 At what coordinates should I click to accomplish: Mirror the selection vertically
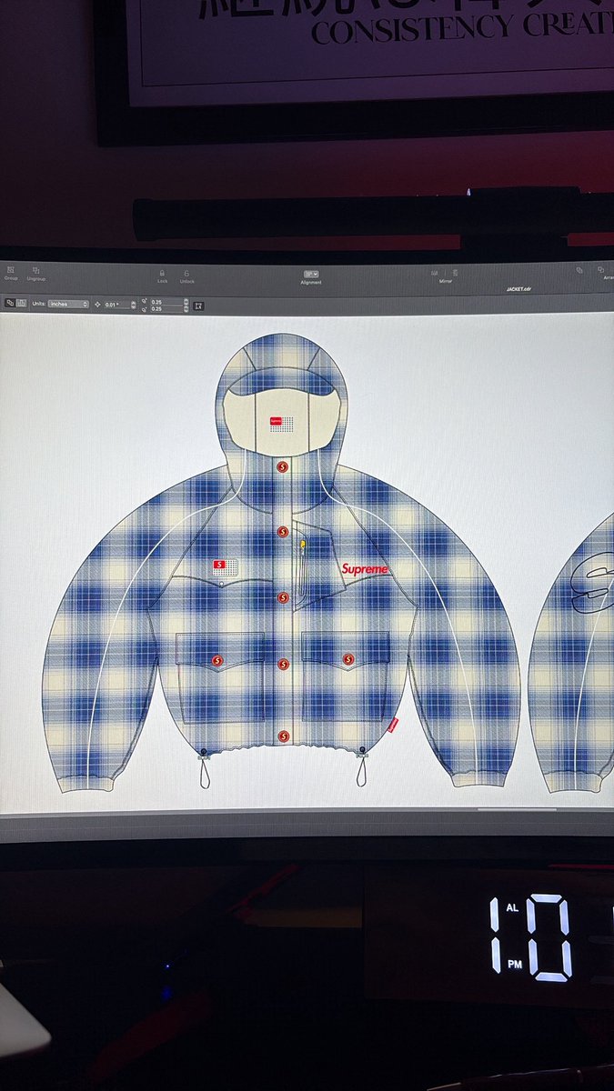tap(456, 273)
